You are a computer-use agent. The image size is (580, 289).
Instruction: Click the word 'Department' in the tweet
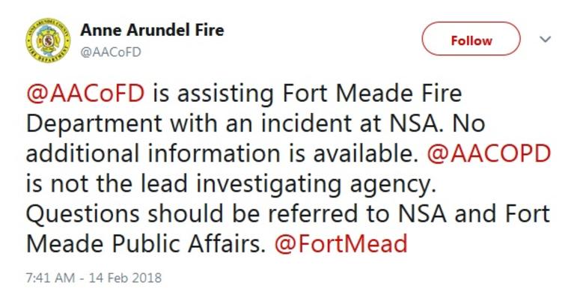pyautogui.click(x=94, y=125)
